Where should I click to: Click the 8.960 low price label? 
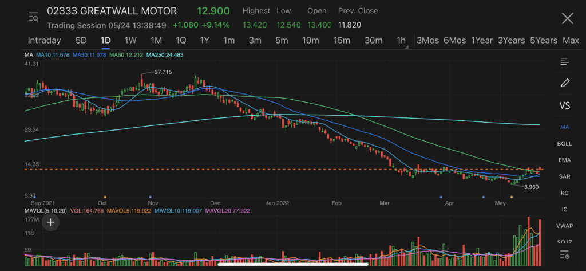pyautogui.click(x=532, y=187)
